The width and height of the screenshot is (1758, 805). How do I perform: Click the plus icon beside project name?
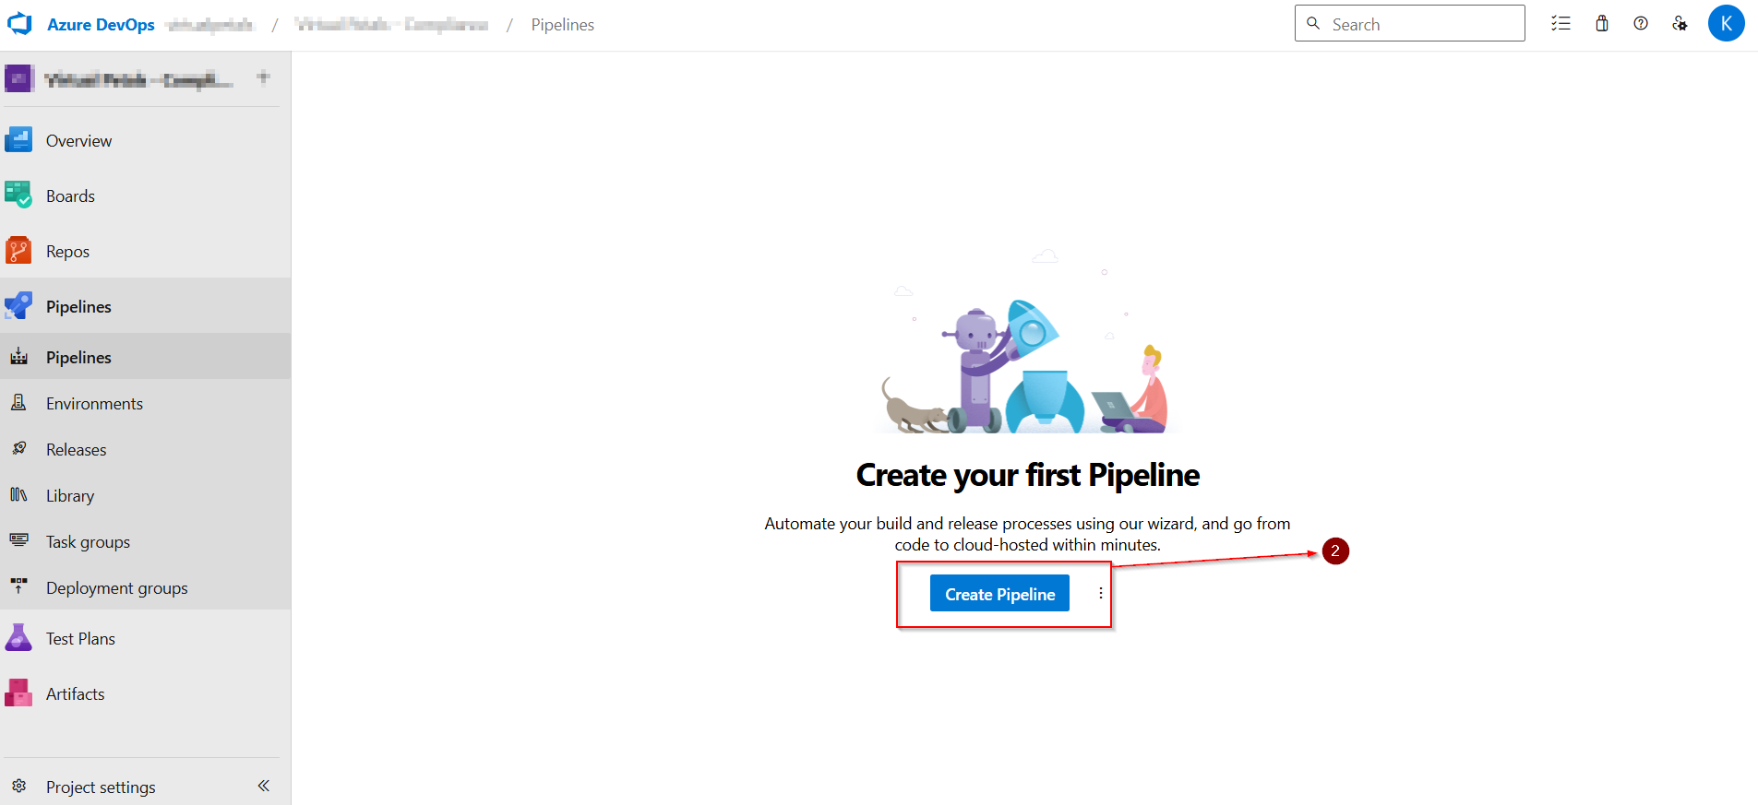[263, 77]
